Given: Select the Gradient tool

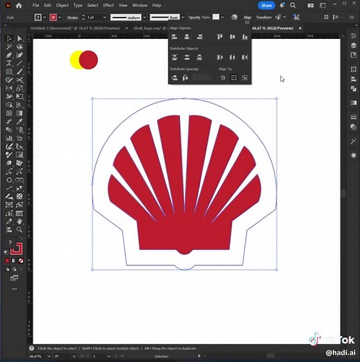Looking at the screenshot, I should pos(19,113).
